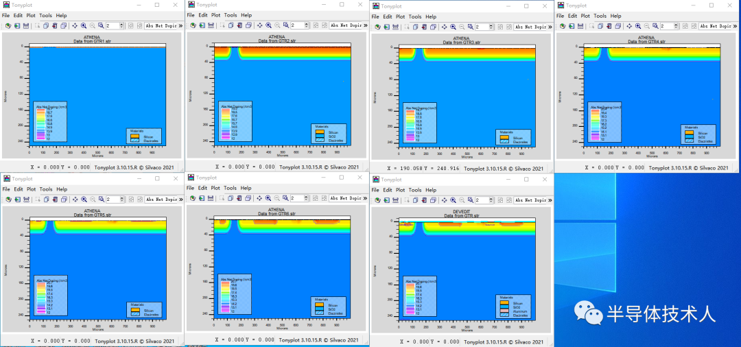
Task: Open Plot menu in GTR6 window
Action: (215, 187)
